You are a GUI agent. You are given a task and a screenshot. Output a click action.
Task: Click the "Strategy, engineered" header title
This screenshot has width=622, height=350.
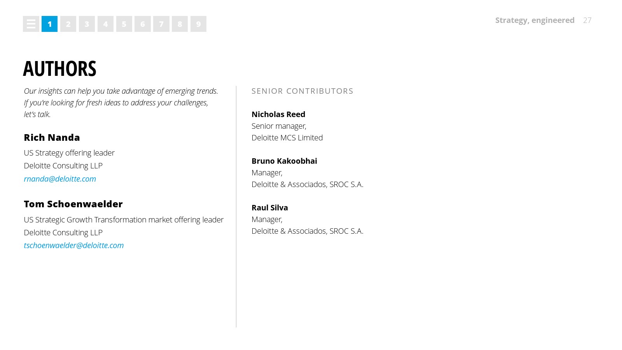tap(535, 20)
